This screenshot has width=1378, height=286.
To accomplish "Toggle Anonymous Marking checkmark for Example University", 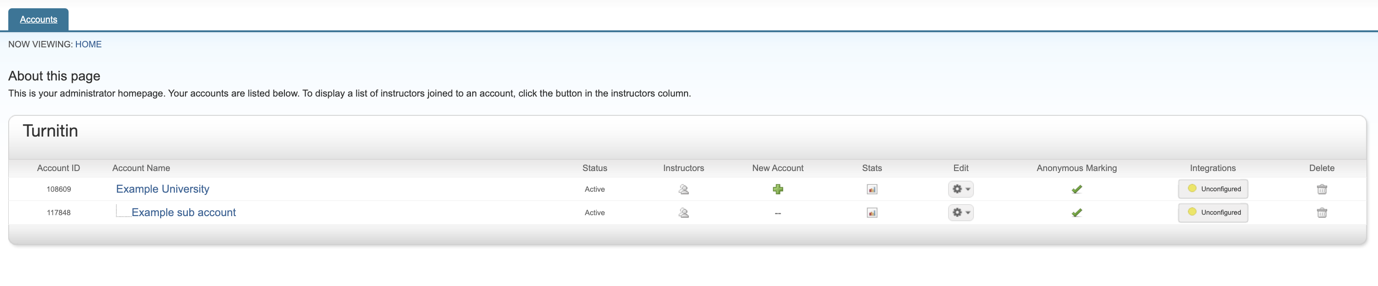I will coord(1077,189).
